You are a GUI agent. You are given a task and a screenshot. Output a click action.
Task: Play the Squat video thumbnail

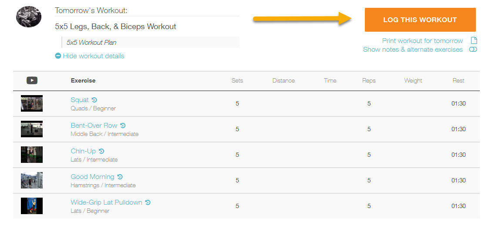pos(32,103)
